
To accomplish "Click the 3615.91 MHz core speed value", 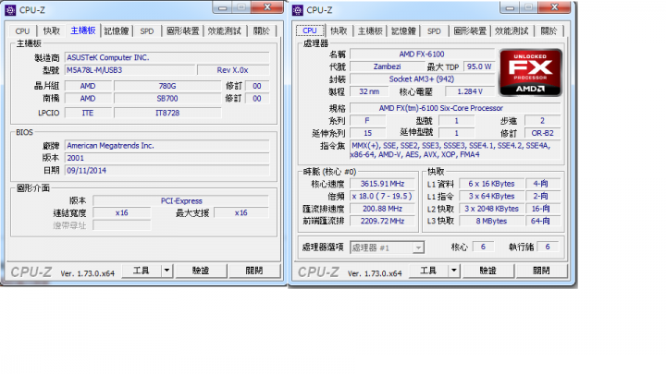I will (382, 184).
